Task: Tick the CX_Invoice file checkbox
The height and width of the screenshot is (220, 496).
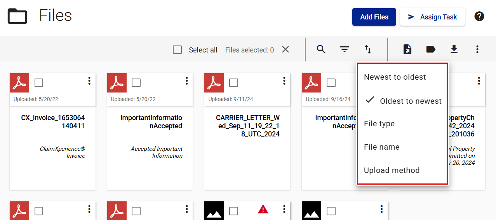Action: [39, 83]
